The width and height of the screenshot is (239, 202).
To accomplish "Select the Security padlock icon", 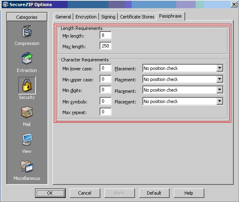I will click(27, 85).
